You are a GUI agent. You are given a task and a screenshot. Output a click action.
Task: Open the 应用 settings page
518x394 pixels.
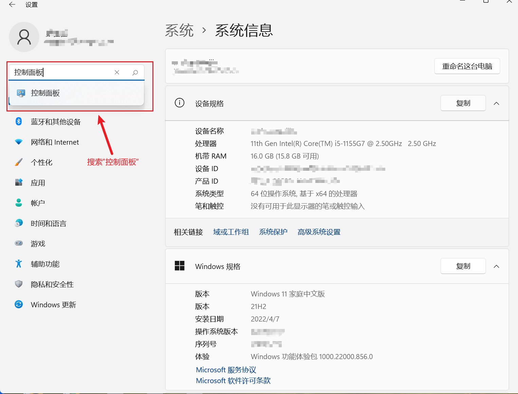(38, 183)
